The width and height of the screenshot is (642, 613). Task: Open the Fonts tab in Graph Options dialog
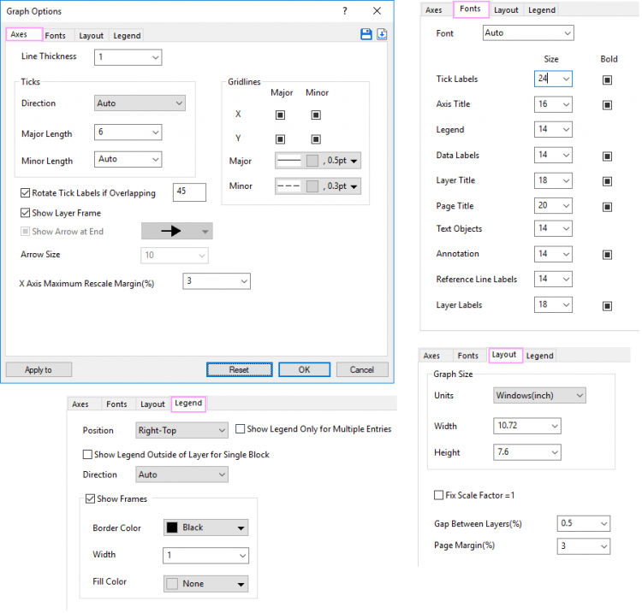pyautogui.click(x=56, y=36)
